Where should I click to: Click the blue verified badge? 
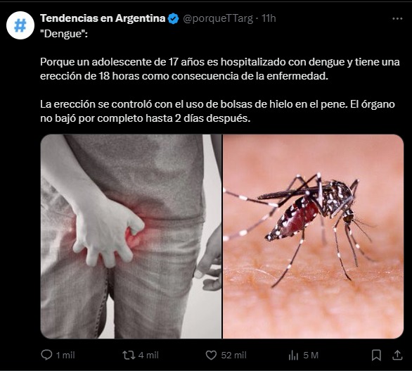(173, 19)
